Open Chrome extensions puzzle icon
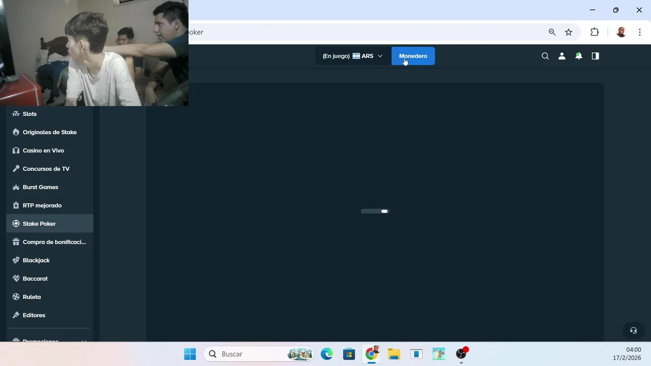This screenshot has height=366, width=651. (x=595, y=32)
